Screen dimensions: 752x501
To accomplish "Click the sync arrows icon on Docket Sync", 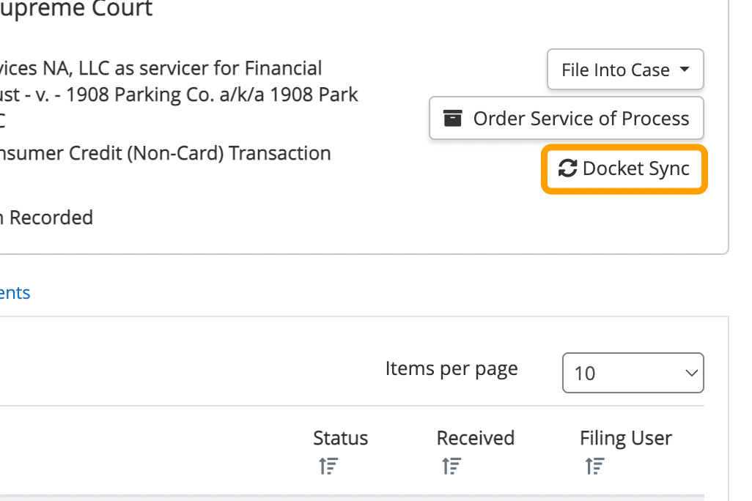I will point(567,168).
